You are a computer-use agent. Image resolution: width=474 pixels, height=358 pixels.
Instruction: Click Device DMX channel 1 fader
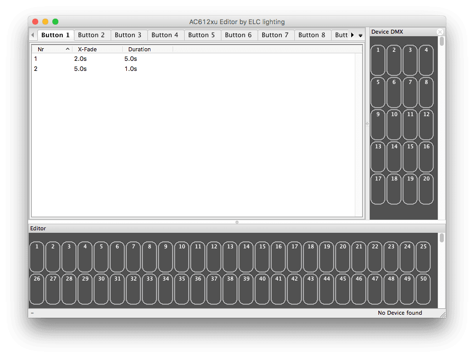point(378,60)
